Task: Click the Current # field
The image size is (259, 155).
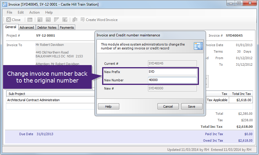Action: coord(172,63)
